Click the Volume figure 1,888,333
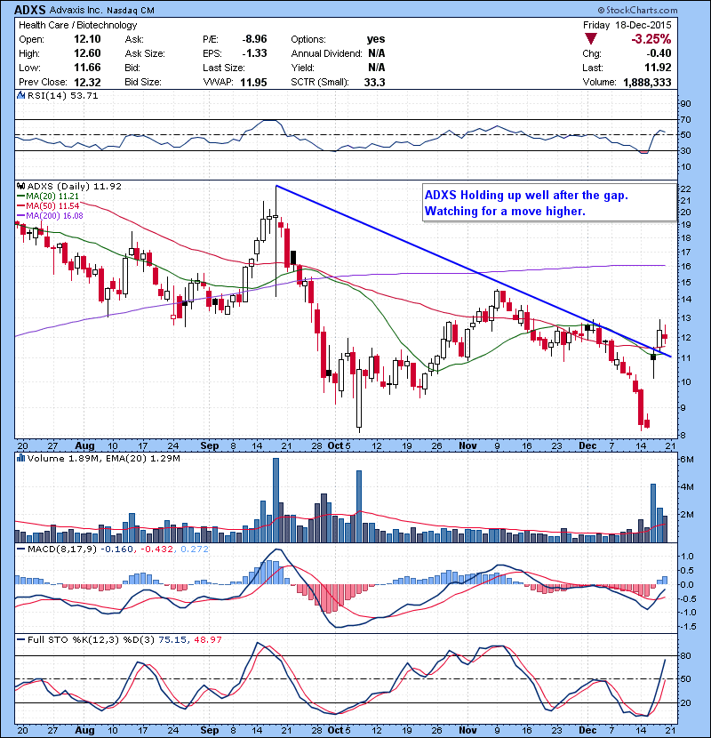This screenshot has height=738, width=711. coord(647,83)
